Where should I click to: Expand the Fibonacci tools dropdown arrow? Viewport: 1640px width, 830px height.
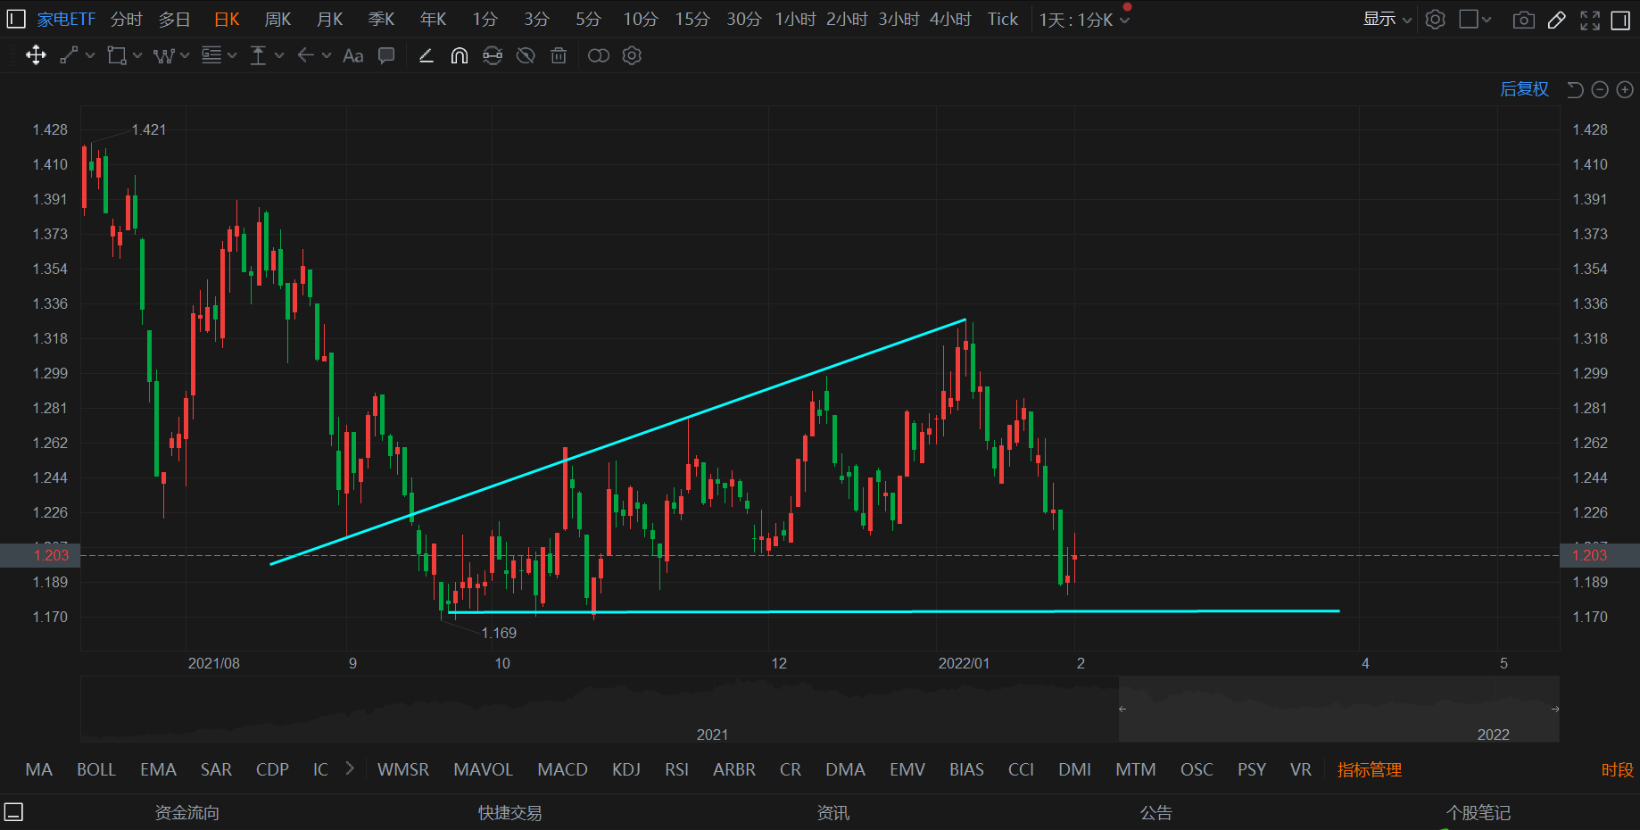(x=232, y=55)
